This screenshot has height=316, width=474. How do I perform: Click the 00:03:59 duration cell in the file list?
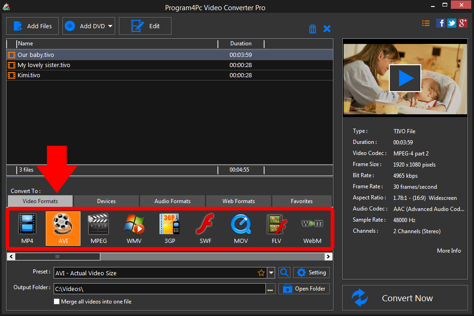pos(240,55)
